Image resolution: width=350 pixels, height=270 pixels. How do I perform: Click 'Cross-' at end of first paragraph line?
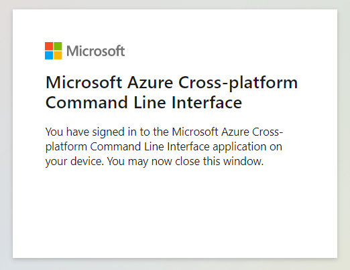coord(268,132)
